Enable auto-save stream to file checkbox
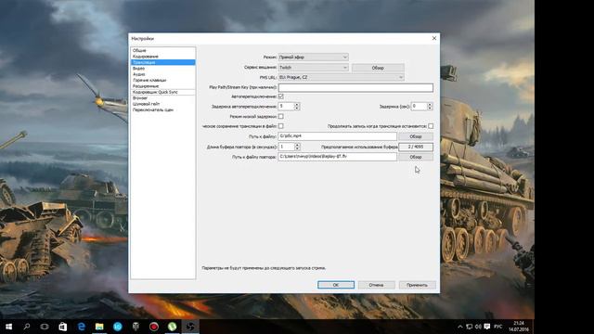The width and height of the screenshot is (594, 334). pos(280,126)
